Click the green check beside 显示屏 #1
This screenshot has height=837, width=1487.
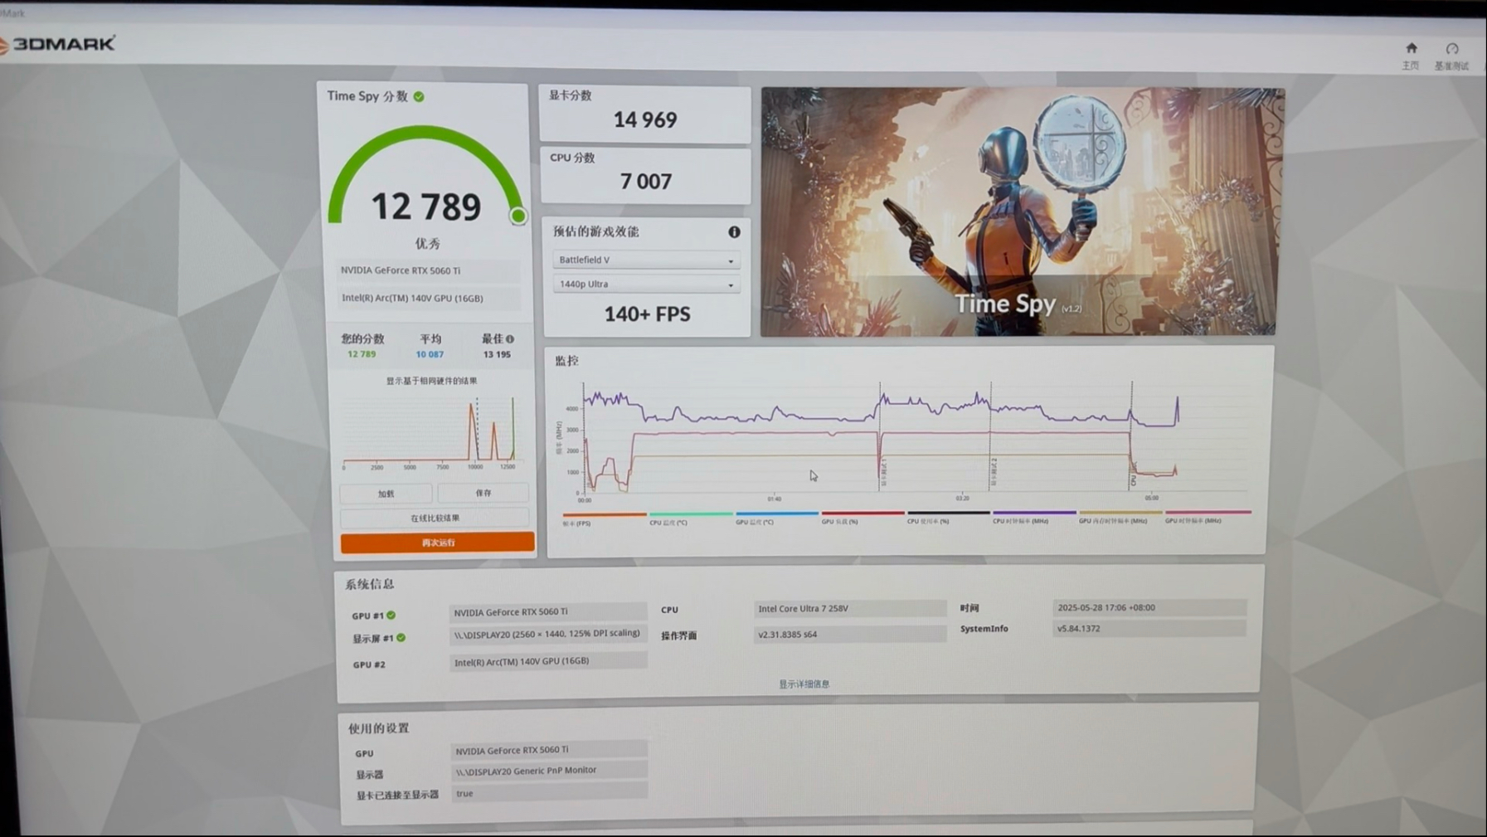click(401, 638)
